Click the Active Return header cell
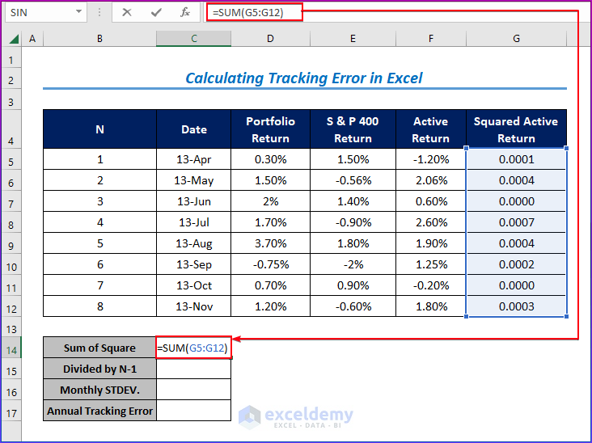The image size is (592, 443). point(431,129)
